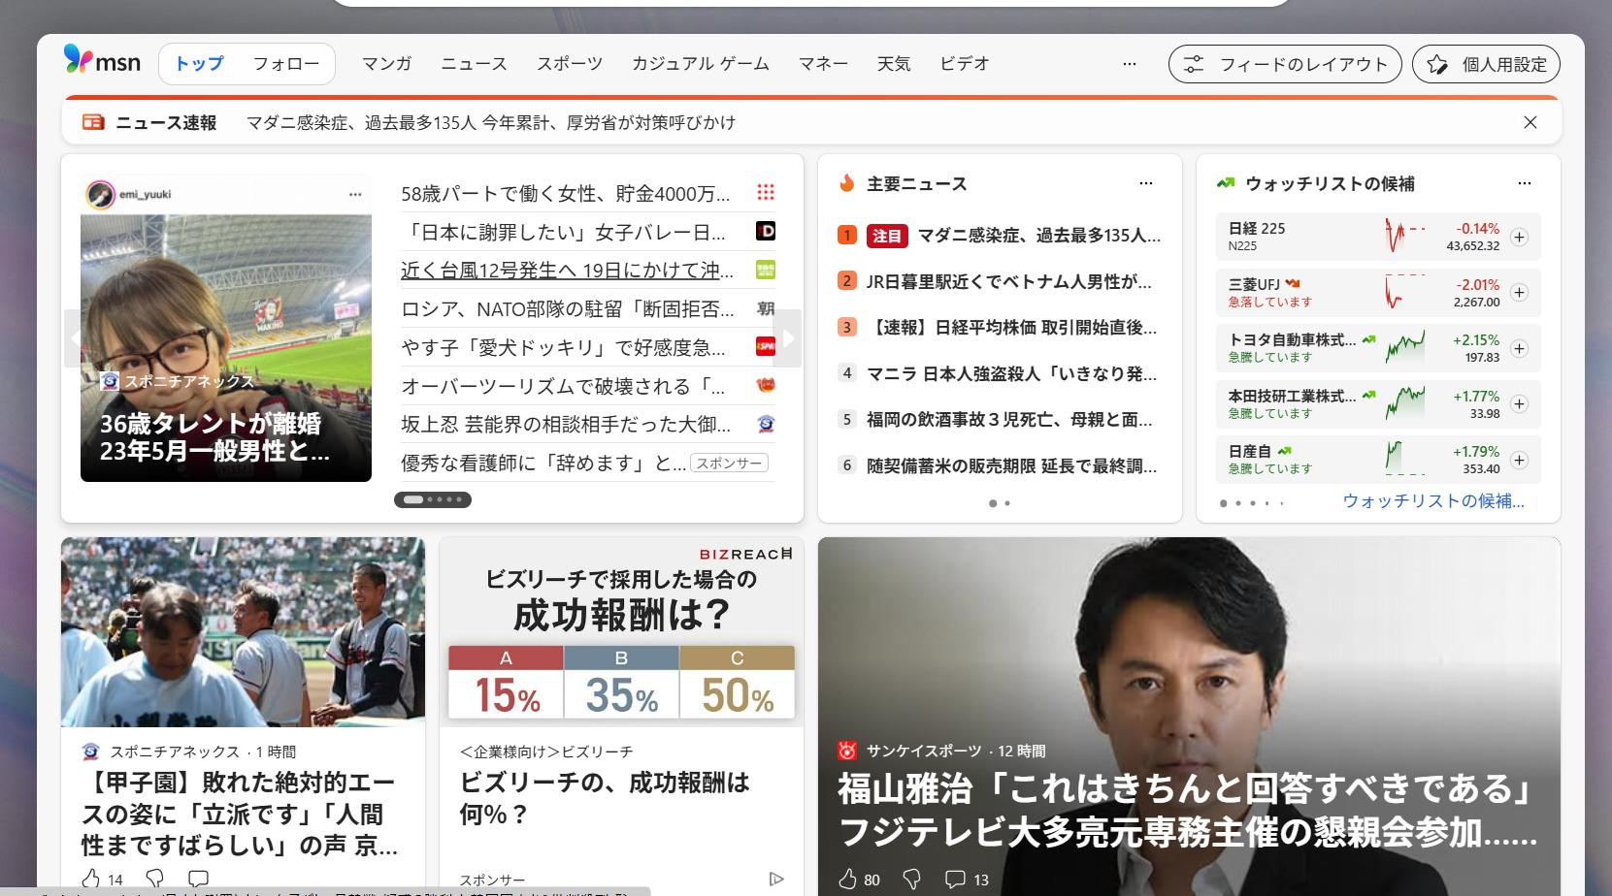Screen dimensions: 1612x896
Task: Open フィードのレイアウト settings
Action: 1284,64
